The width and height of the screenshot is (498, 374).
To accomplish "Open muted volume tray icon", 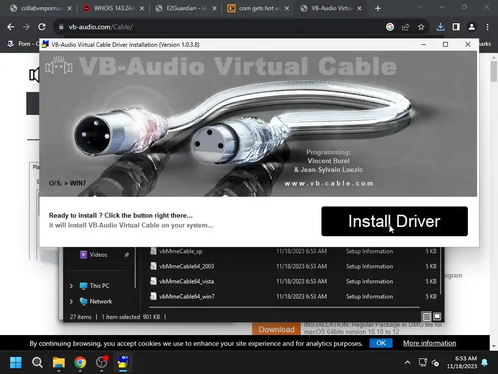I will point(435,362).
